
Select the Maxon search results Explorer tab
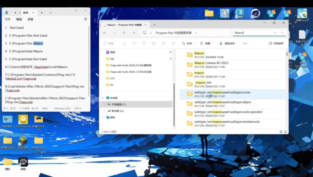coord(124,25)
